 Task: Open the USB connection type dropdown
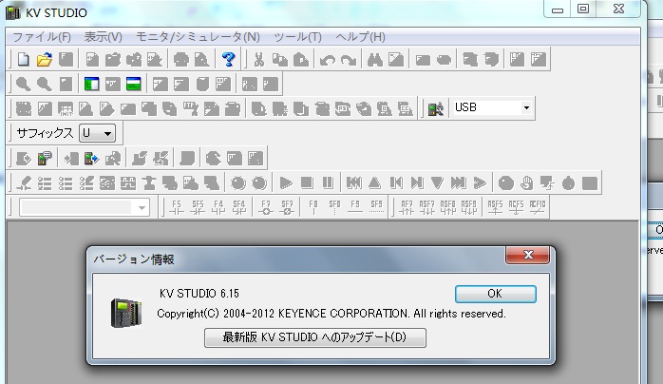point(526,107)
